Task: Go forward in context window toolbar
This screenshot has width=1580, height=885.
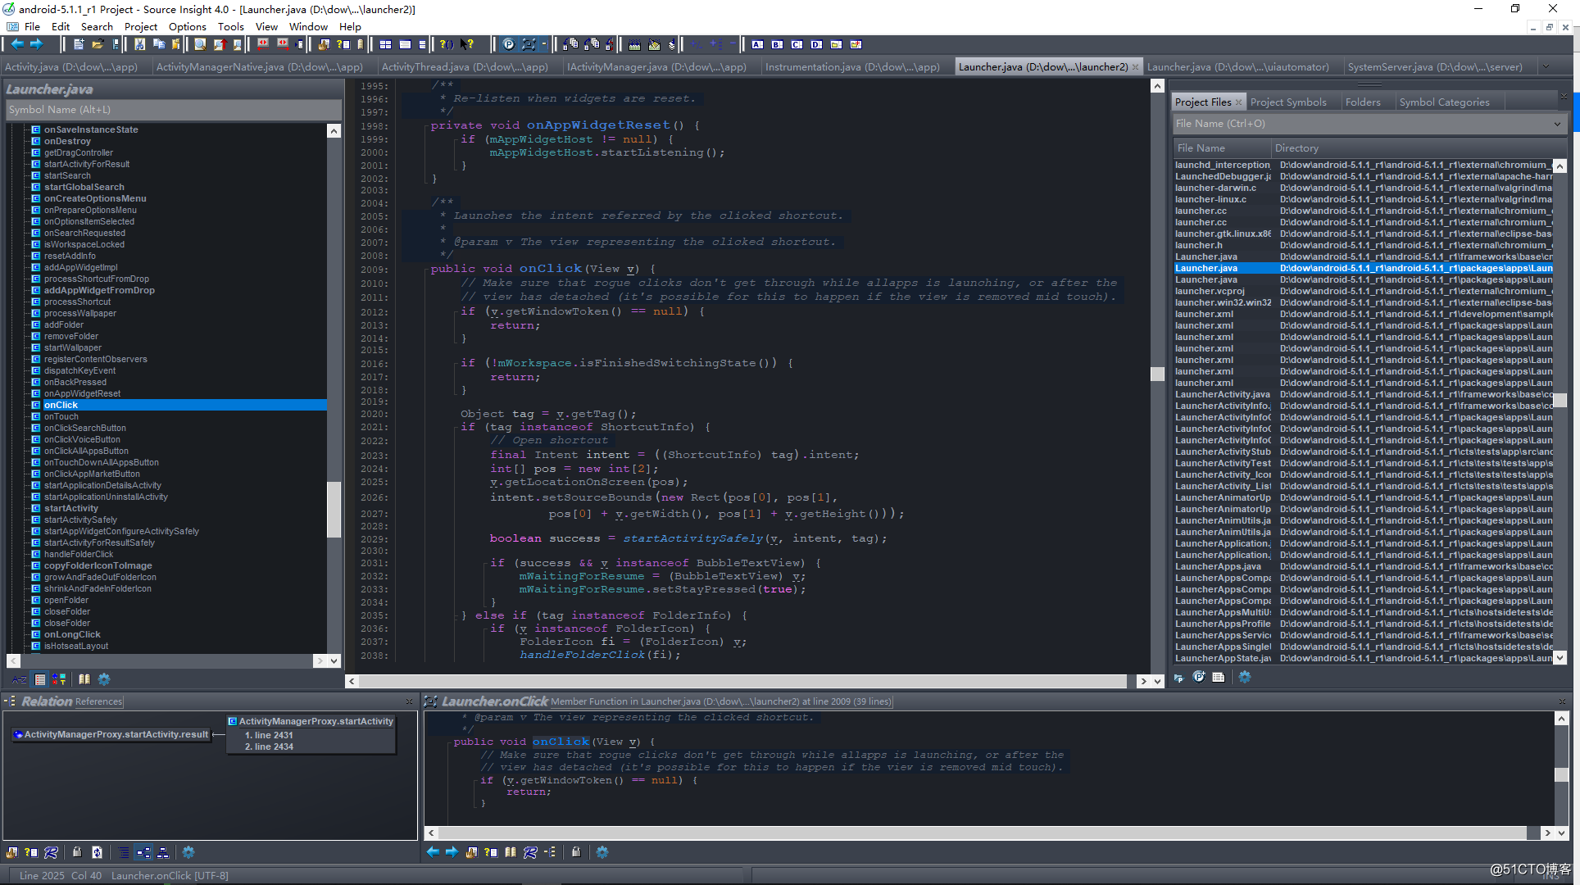Action: coord(452,852)
